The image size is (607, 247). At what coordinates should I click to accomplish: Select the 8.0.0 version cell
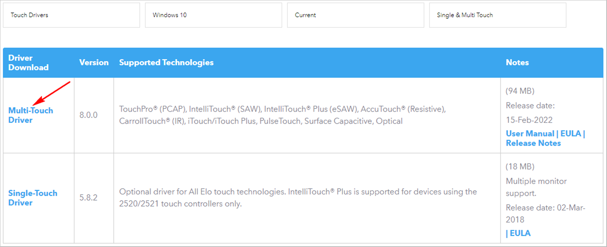click(88, 115)
